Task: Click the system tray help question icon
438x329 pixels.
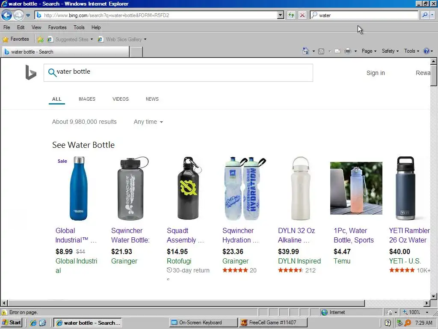Action: 388,323
